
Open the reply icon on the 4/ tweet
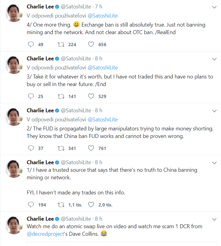tap(31, 44)
